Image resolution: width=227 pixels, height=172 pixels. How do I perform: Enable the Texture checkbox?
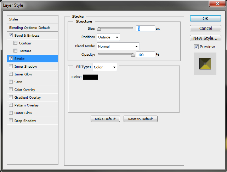click(15, 51)
